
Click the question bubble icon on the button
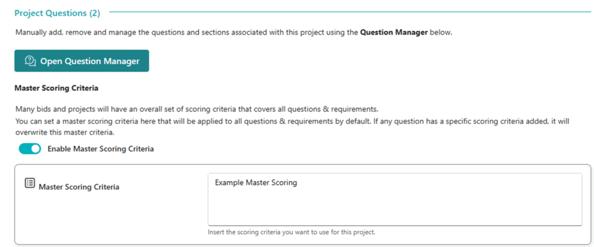pos(31,61)
